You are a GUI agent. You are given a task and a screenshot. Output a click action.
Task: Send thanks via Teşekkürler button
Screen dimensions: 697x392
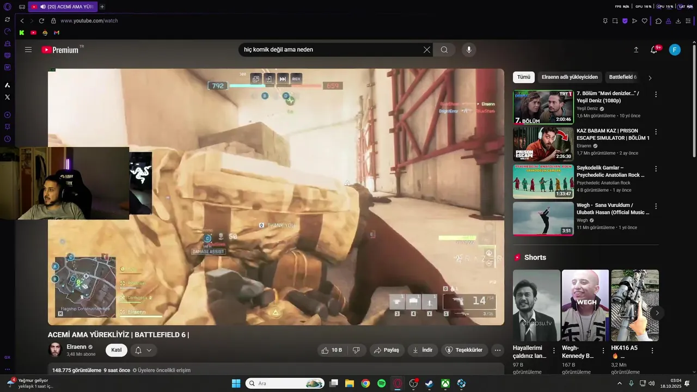[x=464, y=350]
